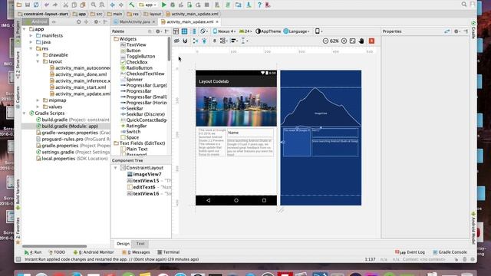Expand the manifests folder
Image resolution: width=491 pixels, height=276 pixels.
31,36
